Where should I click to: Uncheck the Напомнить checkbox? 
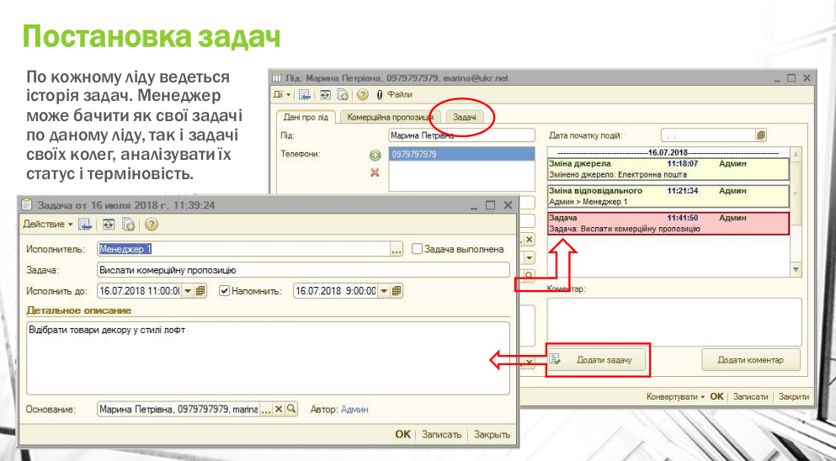pyautogui.click(x=224, y=291)
